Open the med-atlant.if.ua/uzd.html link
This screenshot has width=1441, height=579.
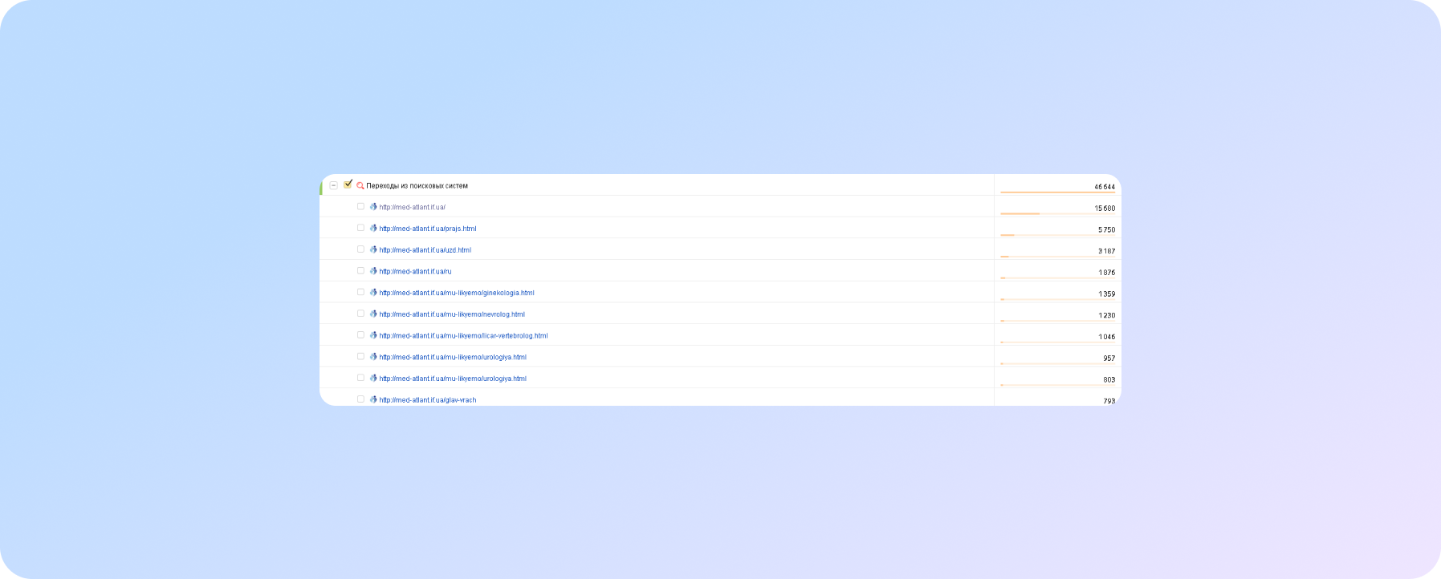(x=425, y=250)
